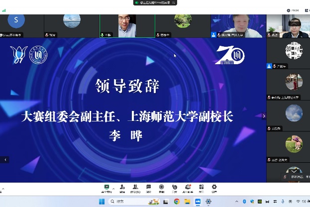
Task: Open the Settings gear on the taskbar
Action: (x=208, y=202)
